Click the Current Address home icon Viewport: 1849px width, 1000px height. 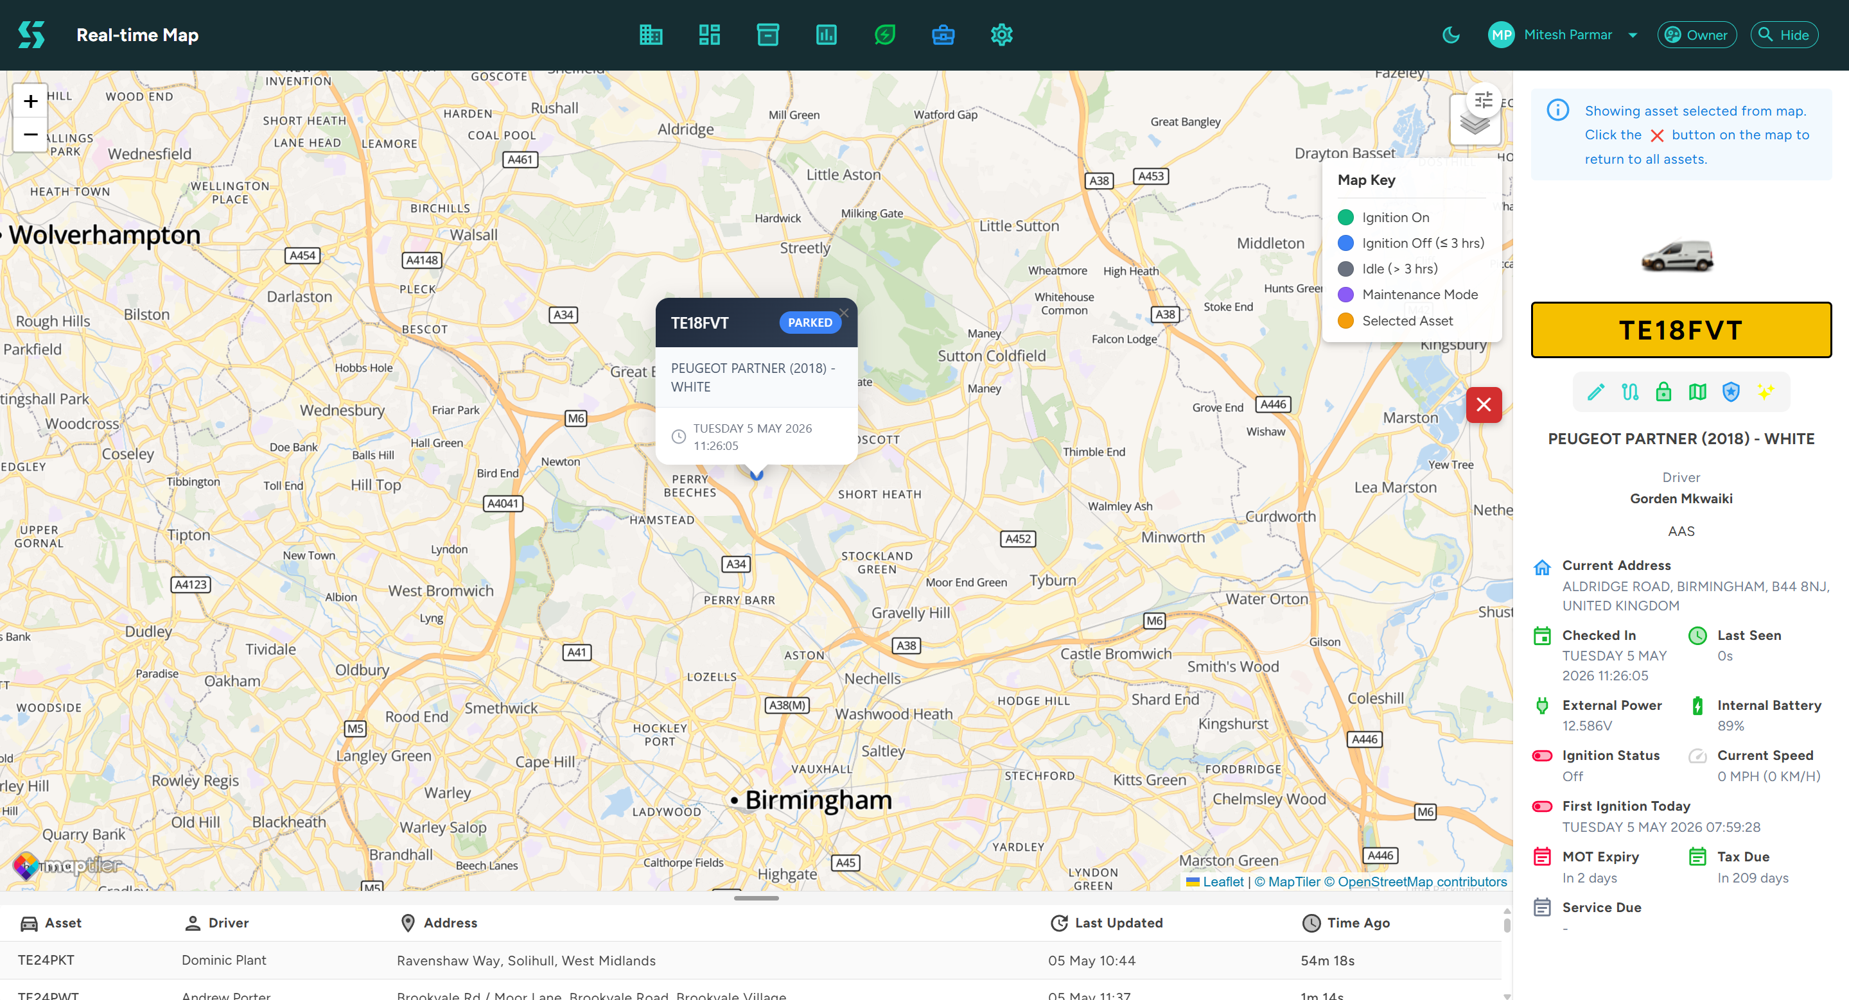pyautogui.click(x=1542, y=567)
